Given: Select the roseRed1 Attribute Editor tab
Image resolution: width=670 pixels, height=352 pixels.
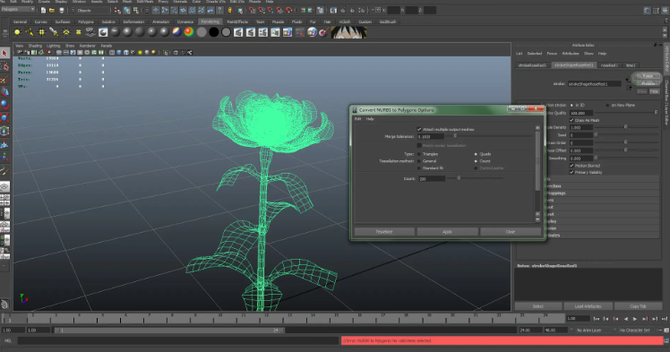Looking at the screenshot, I should pos(609,65).
